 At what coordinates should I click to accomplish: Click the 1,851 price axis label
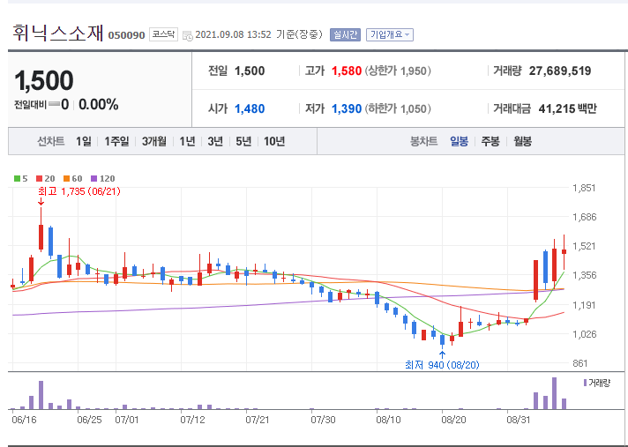tap(585, 188)
